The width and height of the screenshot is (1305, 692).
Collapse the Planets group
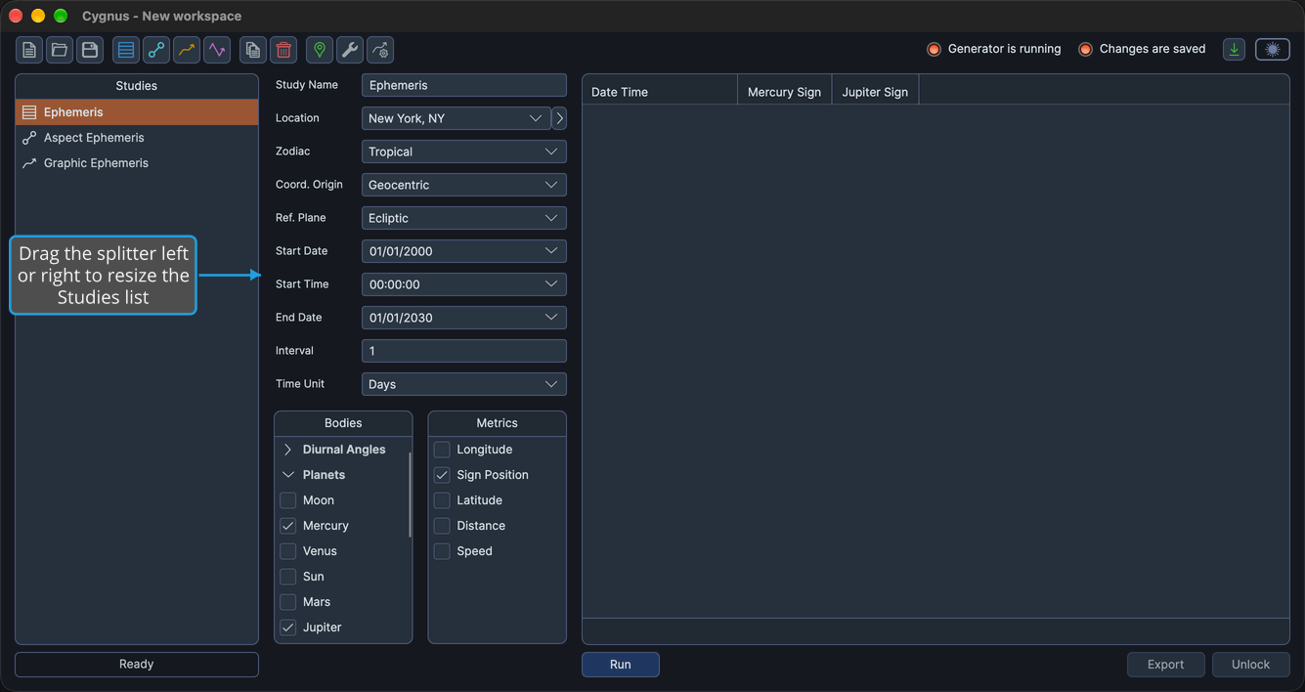pos(288,475)
